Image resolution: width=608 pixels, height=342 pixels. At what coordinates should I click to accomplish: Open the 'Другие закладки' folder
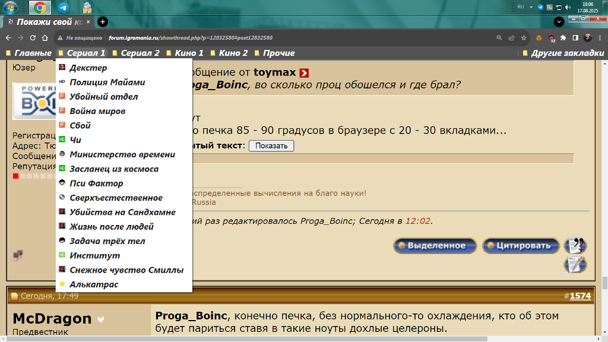563,53
